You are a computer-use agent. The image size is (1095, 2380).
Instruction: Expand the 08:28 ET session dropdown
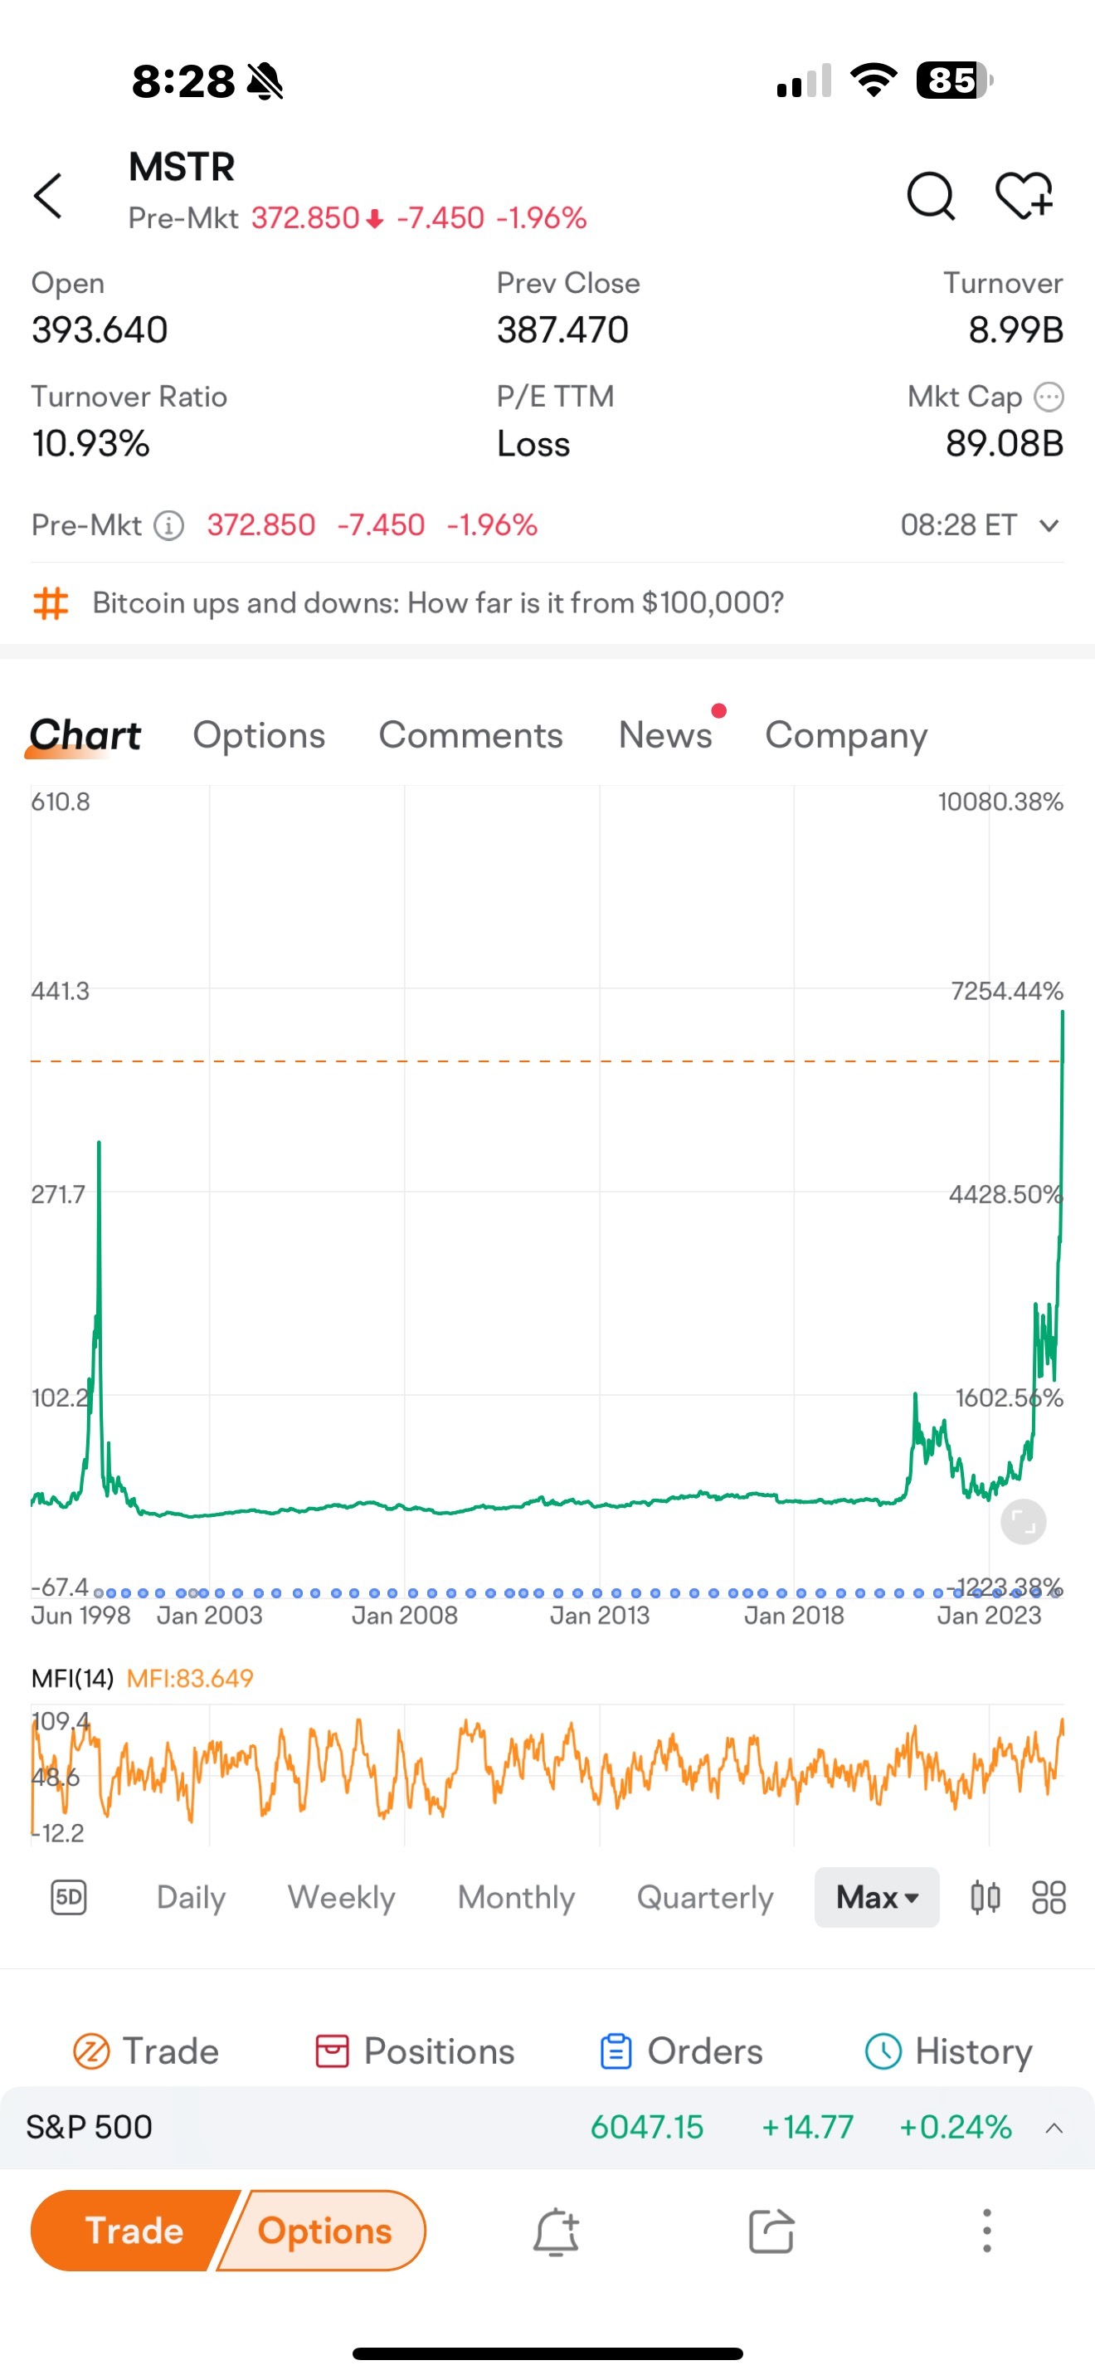[980, 525]
